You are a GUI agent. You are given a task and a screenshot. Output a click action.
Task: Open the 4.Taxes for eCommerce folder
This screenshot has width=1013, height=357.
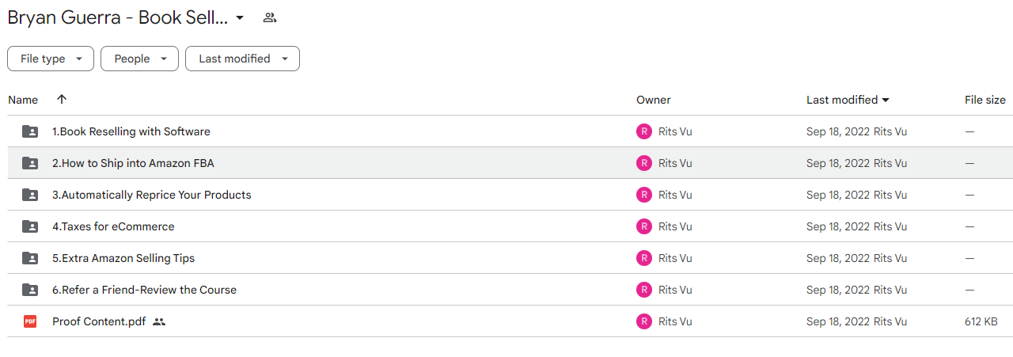(x=113, y=226)
